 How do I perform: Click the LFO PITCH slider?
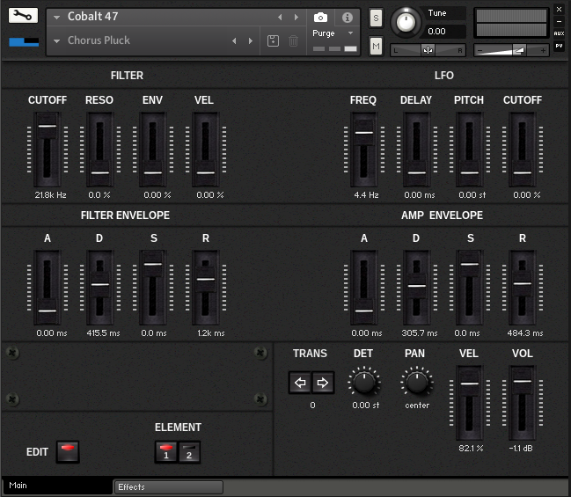470,150
